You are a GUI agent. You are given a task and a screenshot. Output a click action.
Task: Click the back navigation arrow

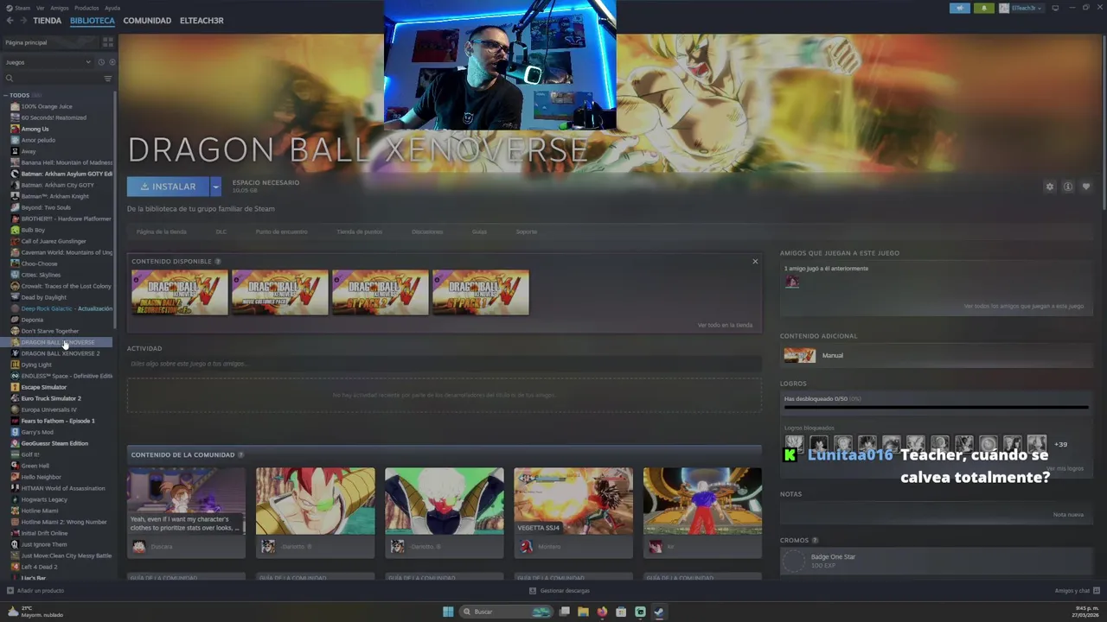[10, 21]
